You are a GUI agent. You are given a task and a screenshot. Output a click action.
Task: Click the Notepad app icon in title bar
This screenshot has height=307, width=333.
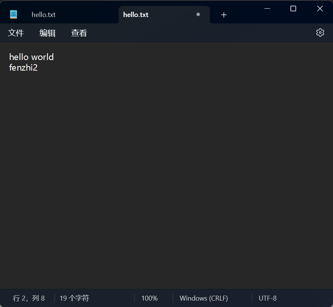(14, 14)
